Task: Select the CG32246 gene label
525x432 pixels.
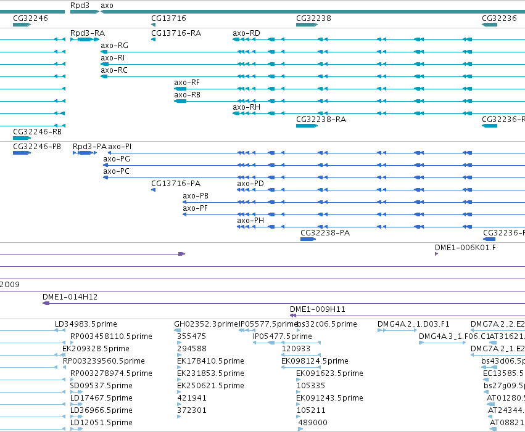Action: tap(30, 18)
